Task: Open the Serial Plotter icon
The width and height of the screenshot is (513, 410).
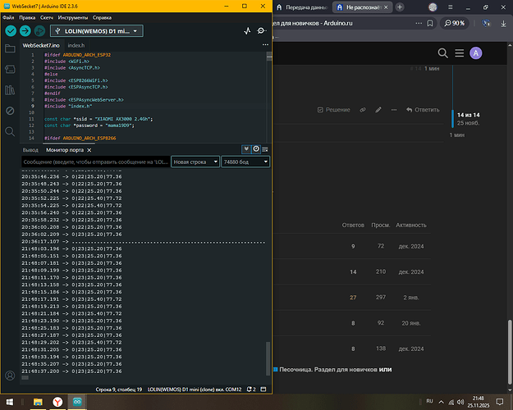Action: [249, 31]
